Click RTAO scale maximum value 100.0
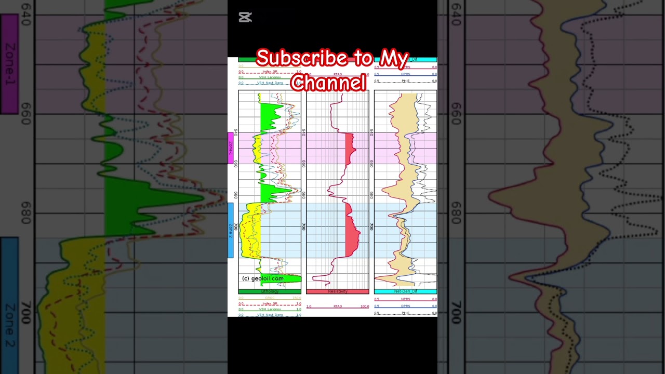The image size is (665, 374). (x=365, y=306)
